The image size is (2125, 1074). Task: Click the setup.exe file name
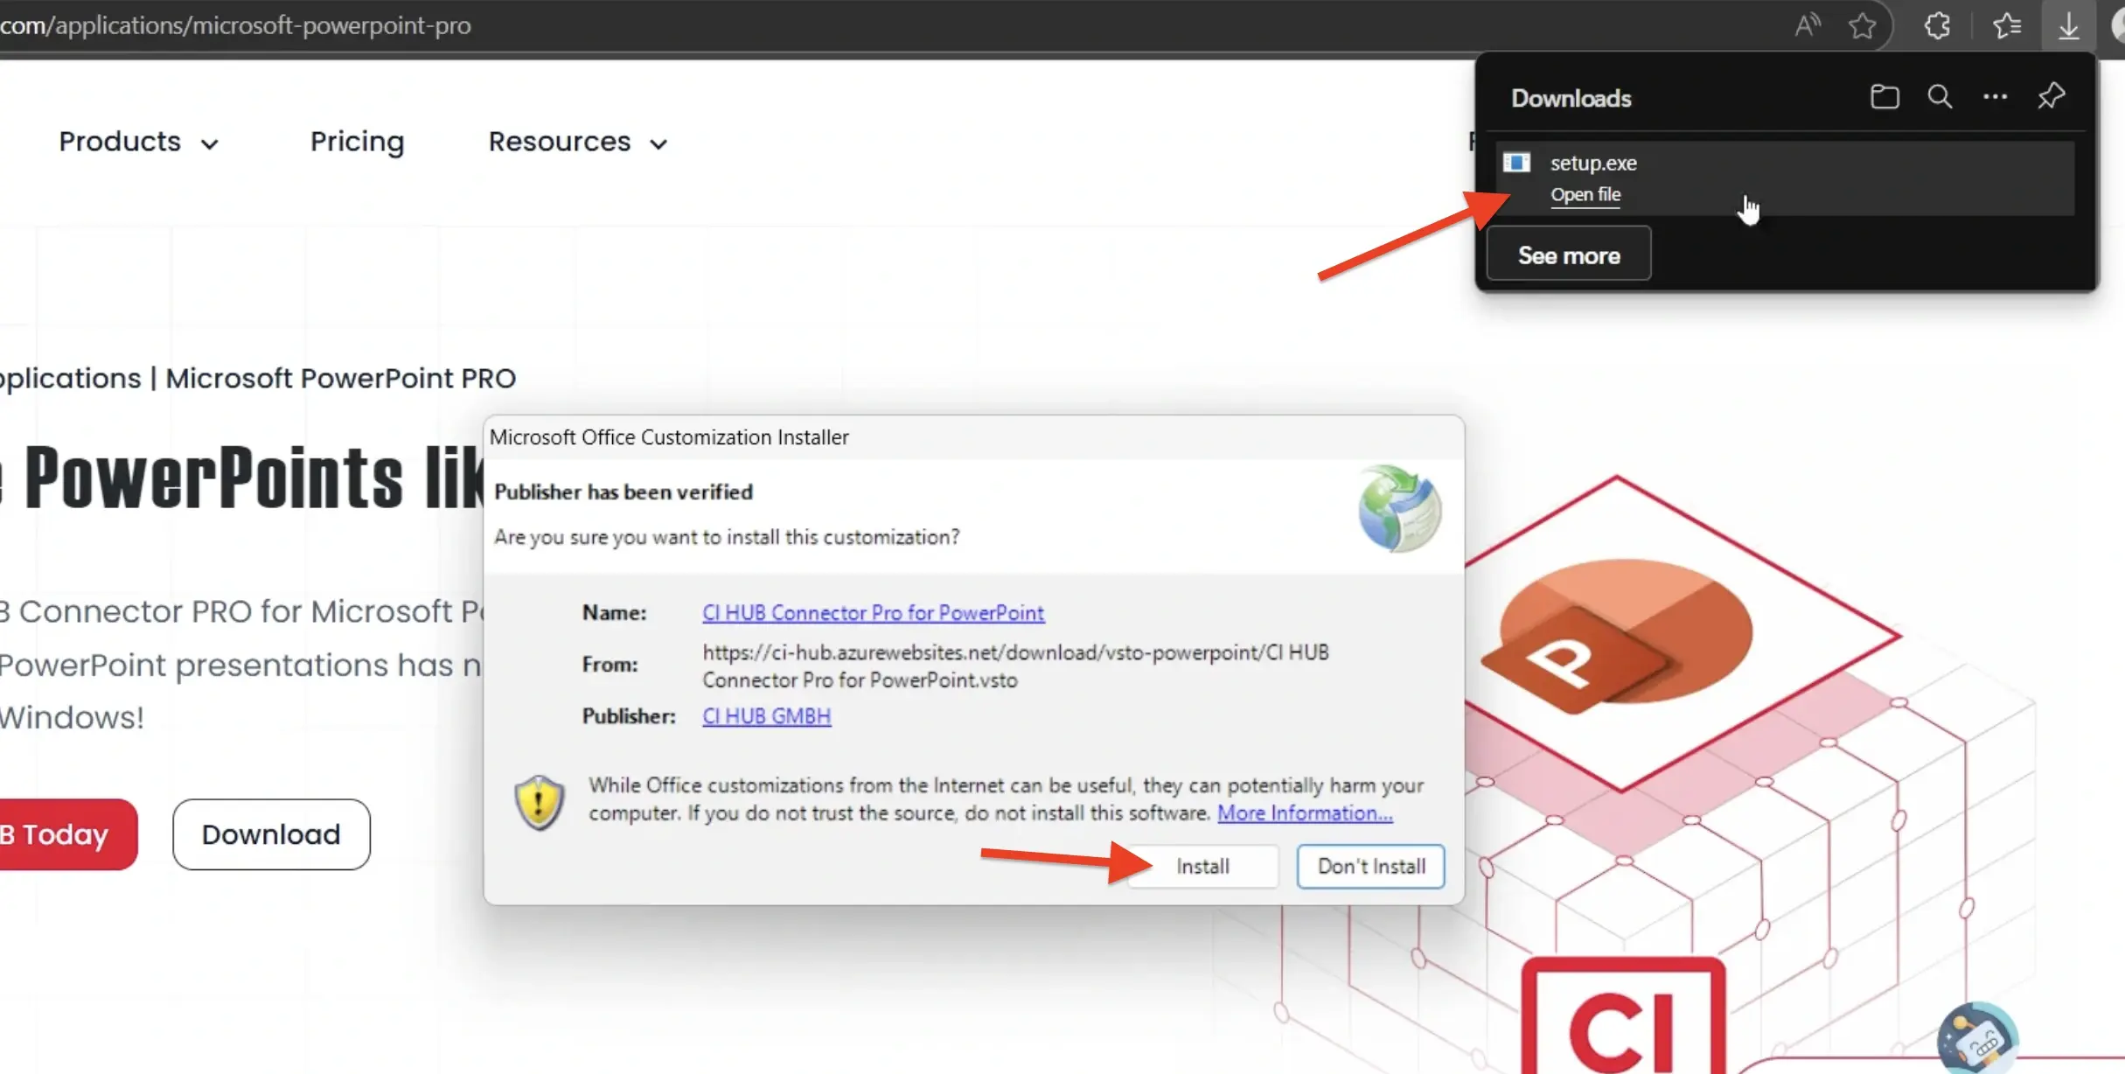click(x=1593, y=163)
